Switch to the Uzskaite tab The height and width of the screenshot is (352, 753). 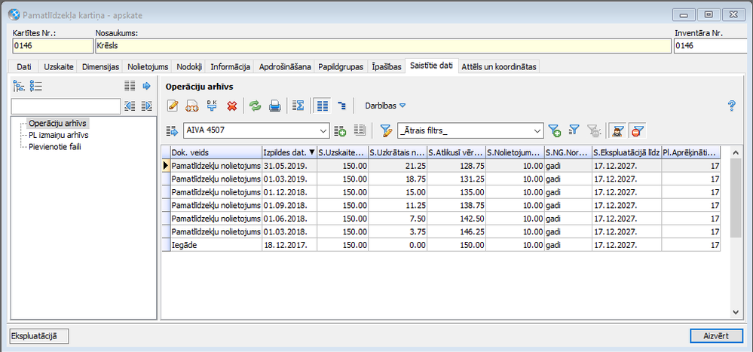point(59,67)
